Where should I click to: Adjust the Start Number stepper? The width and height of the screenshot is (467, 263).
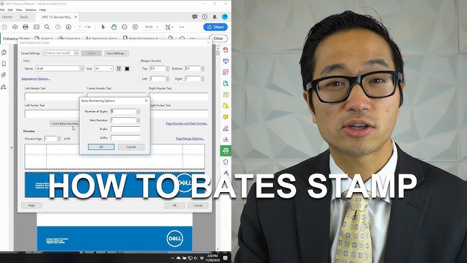tap(138, 120)
